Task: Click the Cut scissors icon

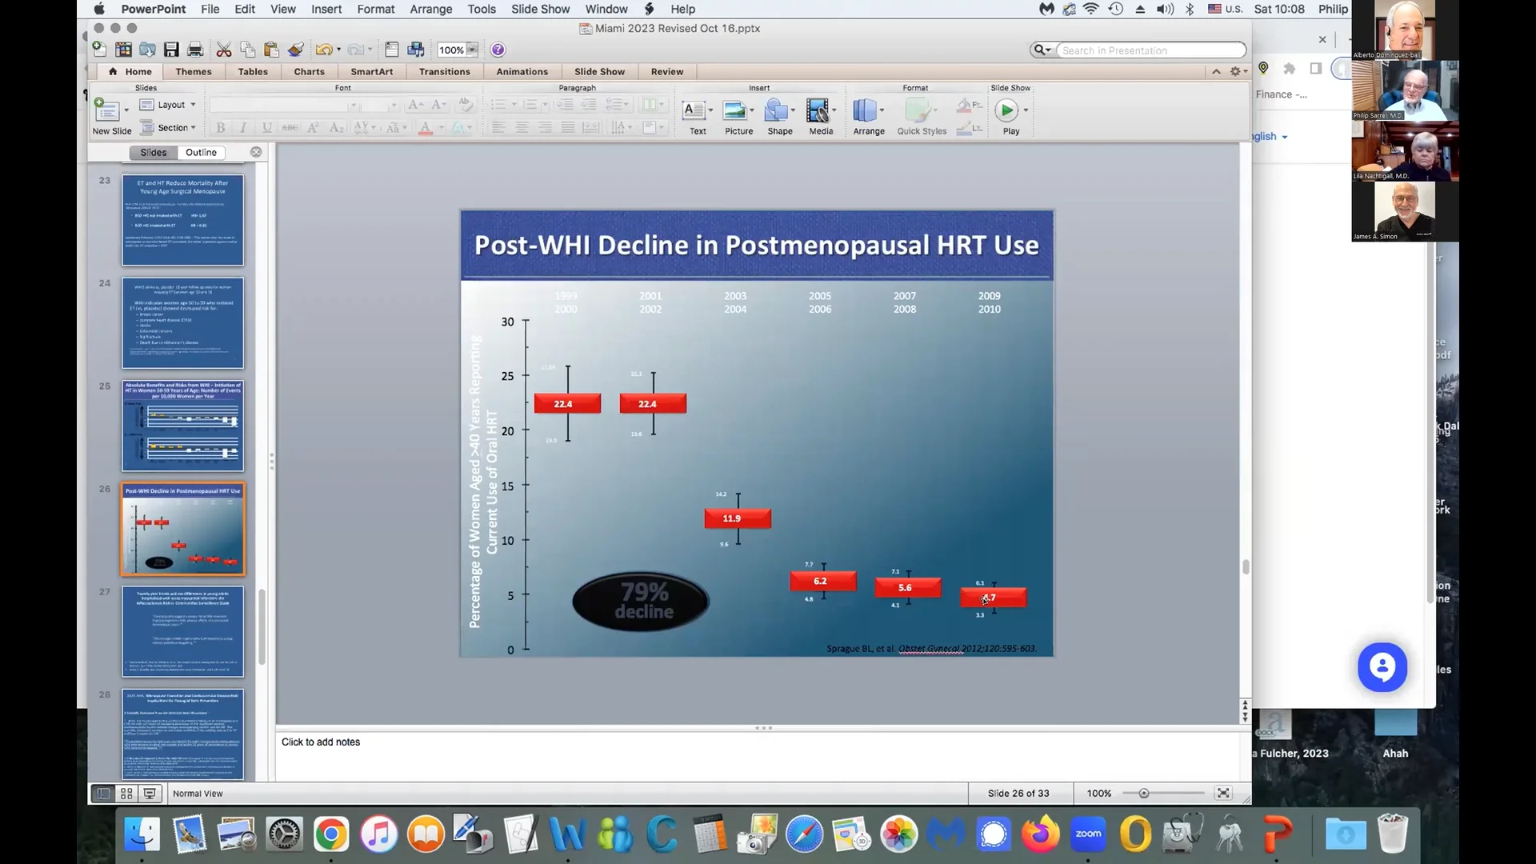Action: [x=224, y=50]
